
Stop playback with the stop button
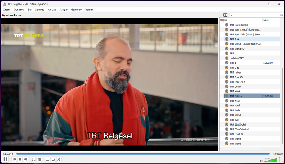coord(20,159)
